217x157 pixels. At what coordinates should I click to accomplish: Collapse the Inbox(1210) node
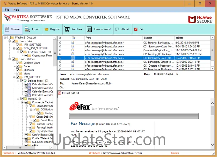[x=18, y=99]
